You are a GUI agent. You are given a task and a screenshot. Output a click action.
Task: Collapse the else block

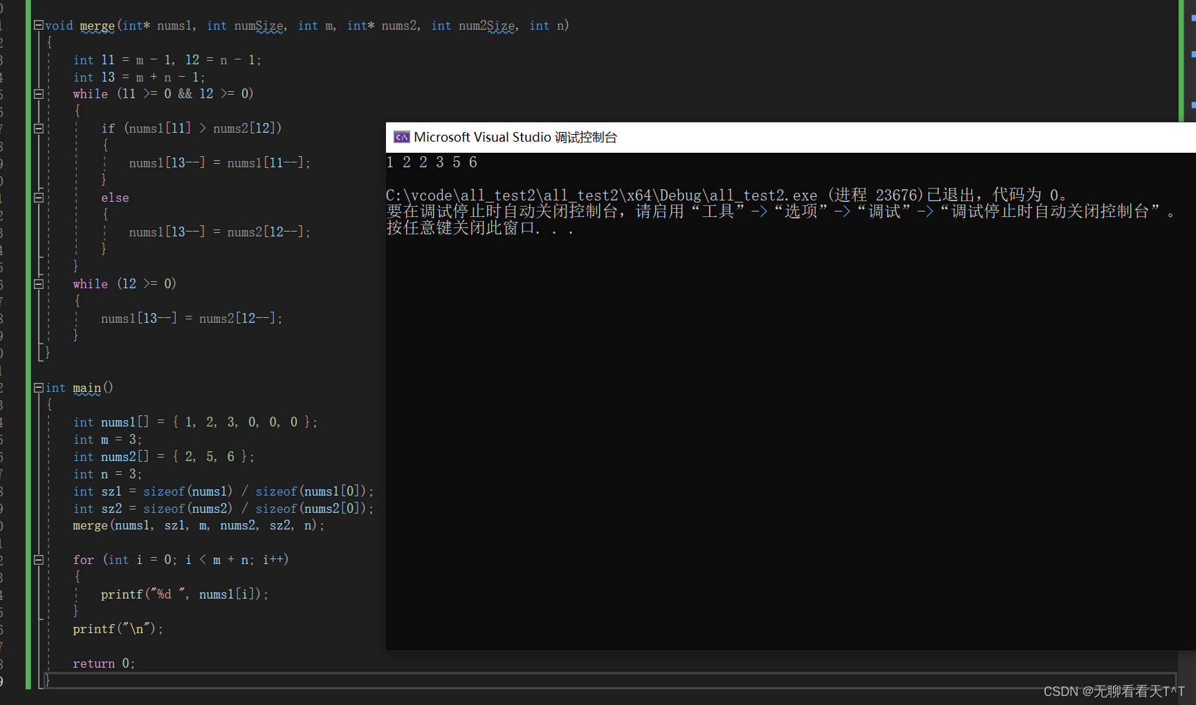(x=39, y=198)
